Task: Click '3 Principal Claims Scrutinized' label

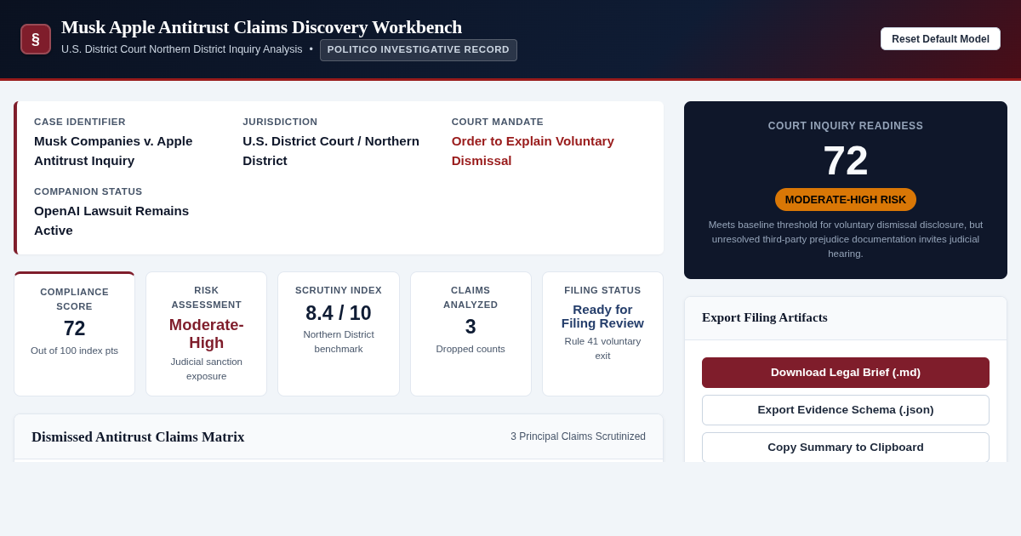Action: point(578,436)
